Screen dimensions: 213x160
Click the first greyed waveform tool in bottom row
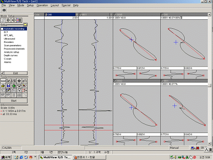pyautogui.click(x=3, y=95)
